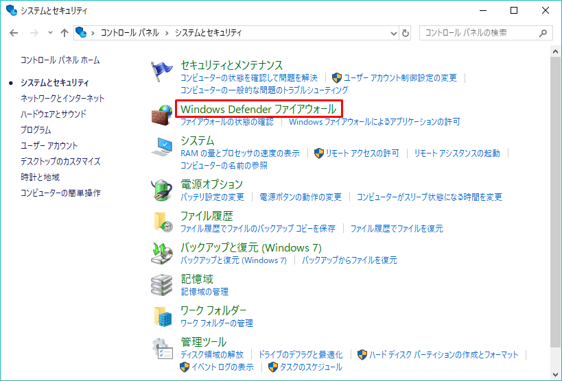Open コントロール パネル ホーム
The width and height of the screenshot is (562, 381).
point(60,60)
